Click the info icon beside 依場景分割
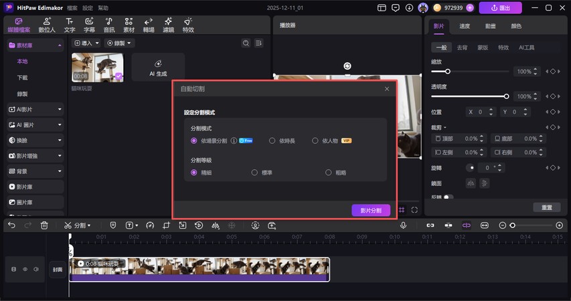The image size is (571, 301). pyautogui.click(x=234, y=140)
